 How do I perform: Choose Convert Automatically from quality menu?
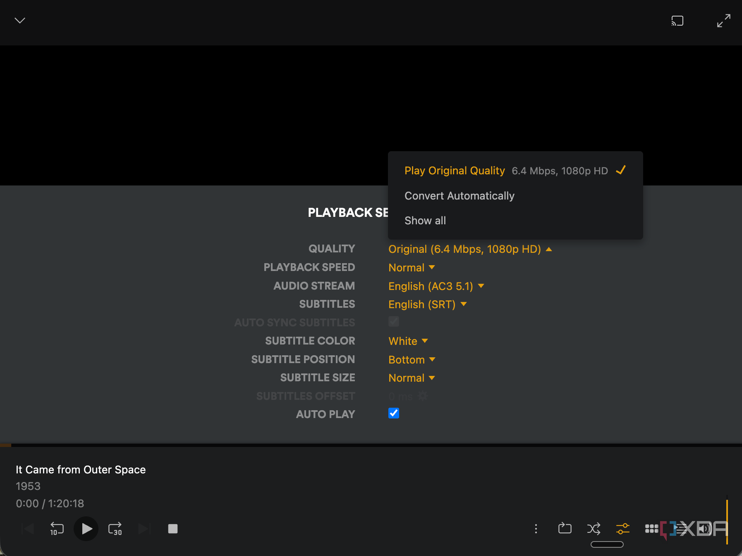(515, 196)
